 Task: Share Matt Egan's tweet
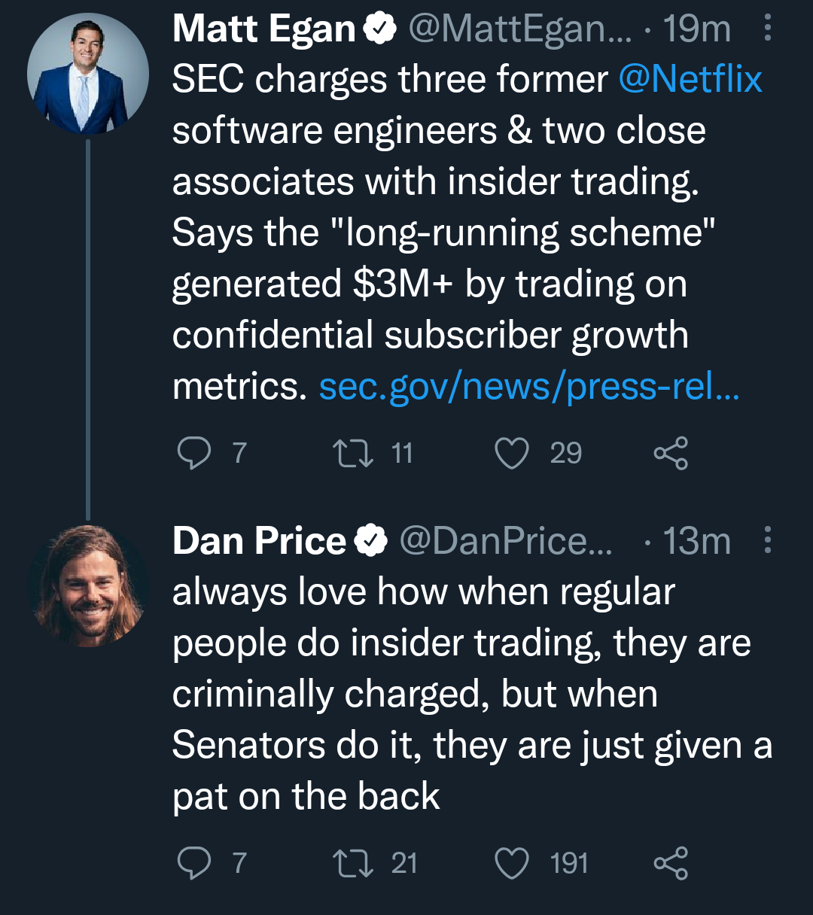[670, 453]
